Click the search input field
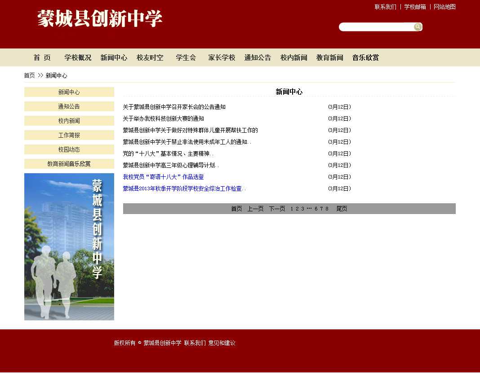 click(376, 27)
